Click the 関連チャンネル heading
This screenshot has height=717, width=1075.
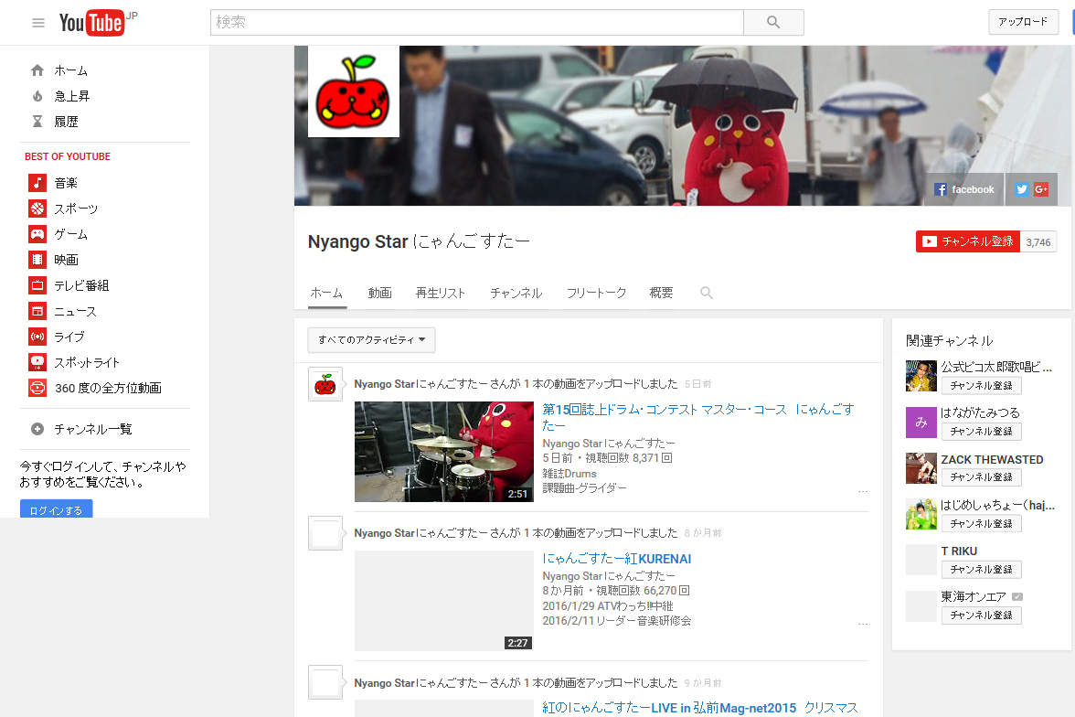pos(950,340)
